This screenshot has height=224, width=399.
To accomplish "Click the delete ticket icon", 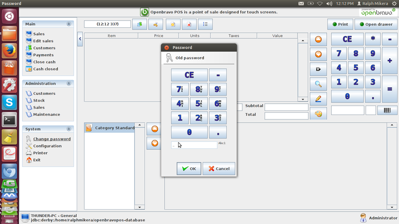I will point(189,24).
